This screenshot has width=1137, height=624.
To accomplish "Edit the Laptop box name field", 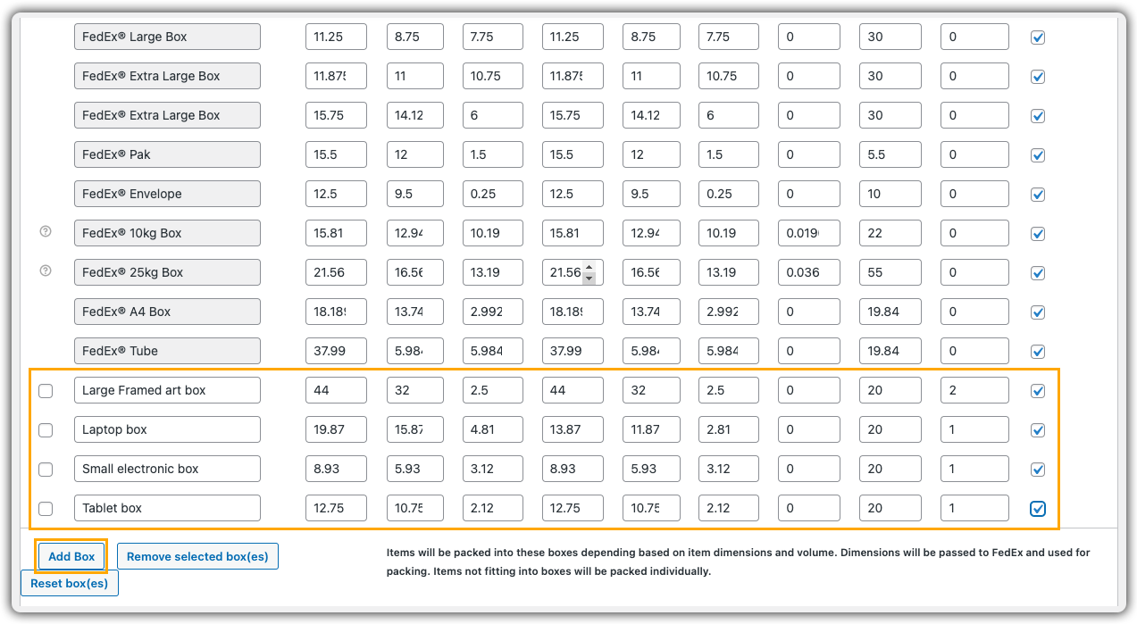I will [167, 429].
